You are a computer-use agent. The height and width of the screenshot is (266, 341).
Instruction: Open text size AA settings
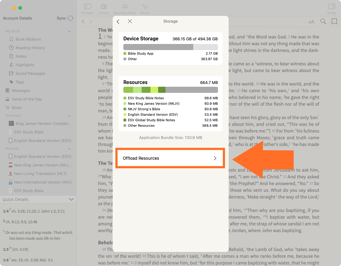pyautogui.click(x=311, y=22)
